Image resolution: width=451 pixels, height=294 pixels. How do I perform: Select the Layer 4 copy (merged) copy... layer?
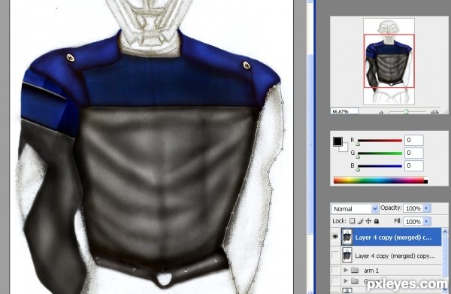pos(391,256)
